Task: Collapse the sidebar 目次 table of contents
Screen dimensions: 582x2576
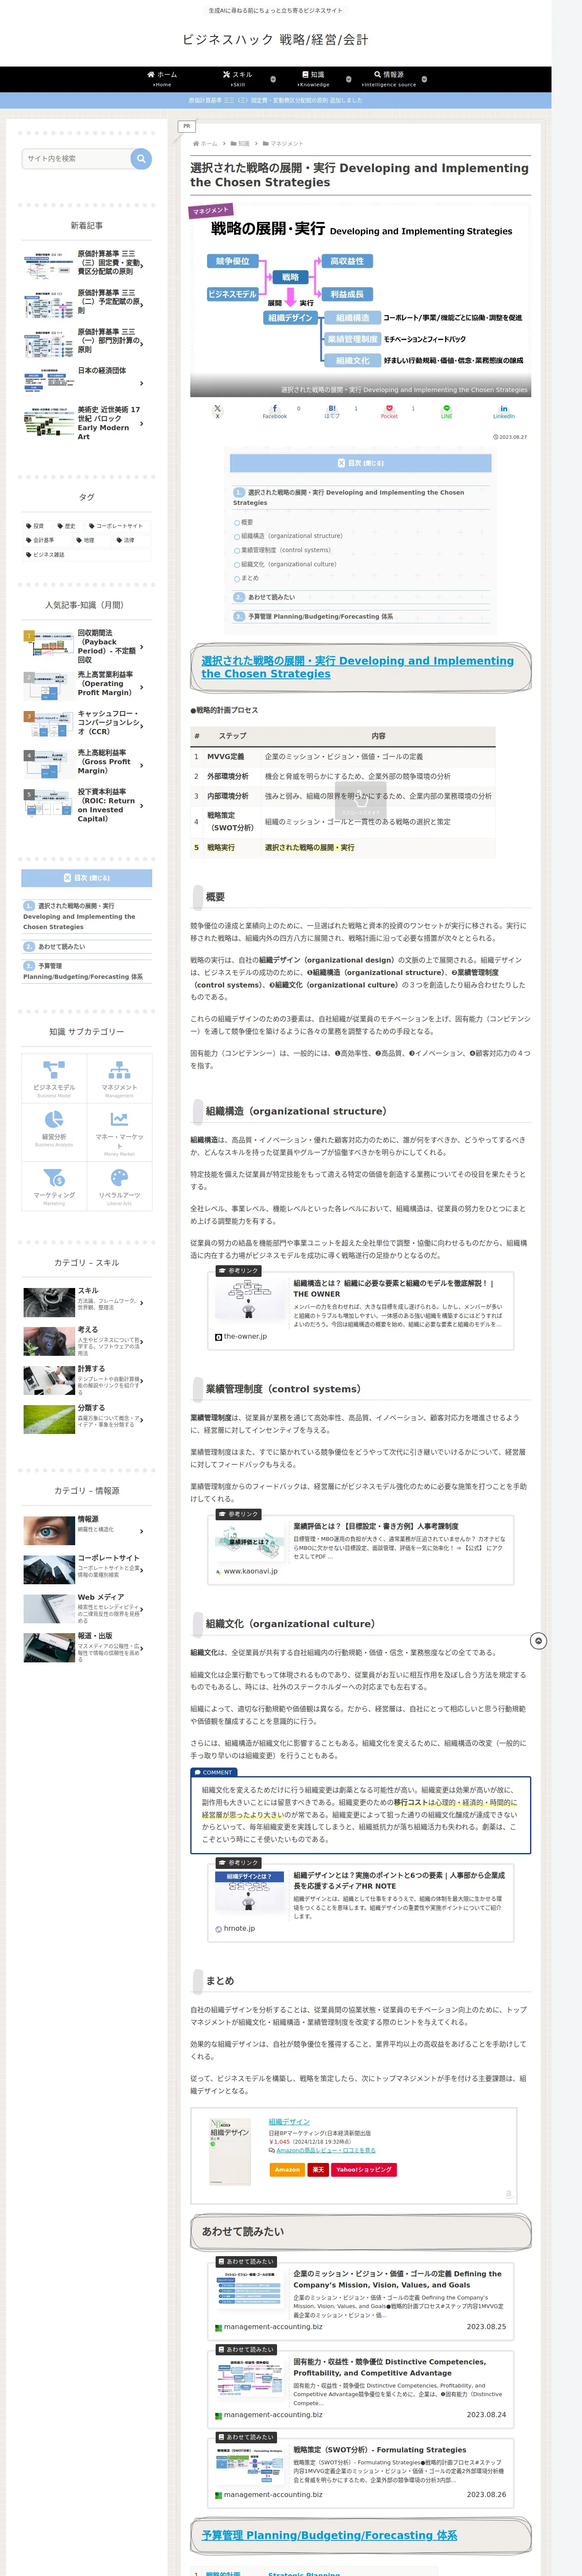Action: 87,878
